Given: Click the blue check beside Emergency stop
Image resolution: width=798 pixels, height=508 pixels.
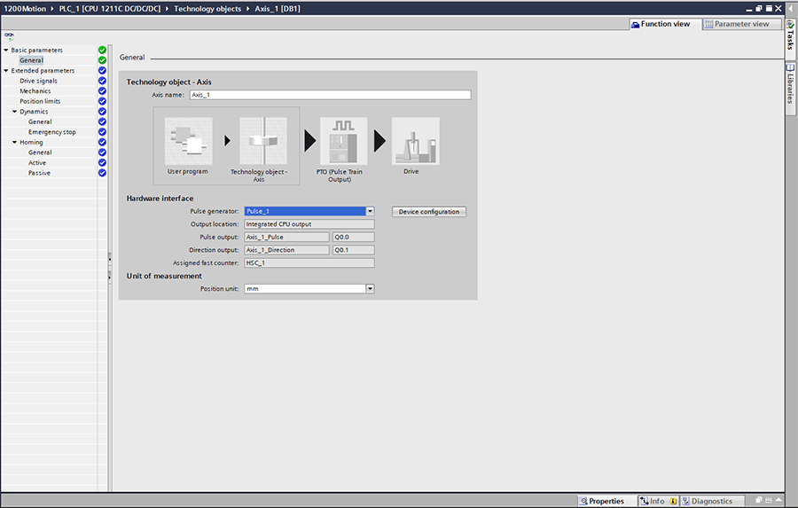Looking at the screenshot, I should (x=102, y=132).
